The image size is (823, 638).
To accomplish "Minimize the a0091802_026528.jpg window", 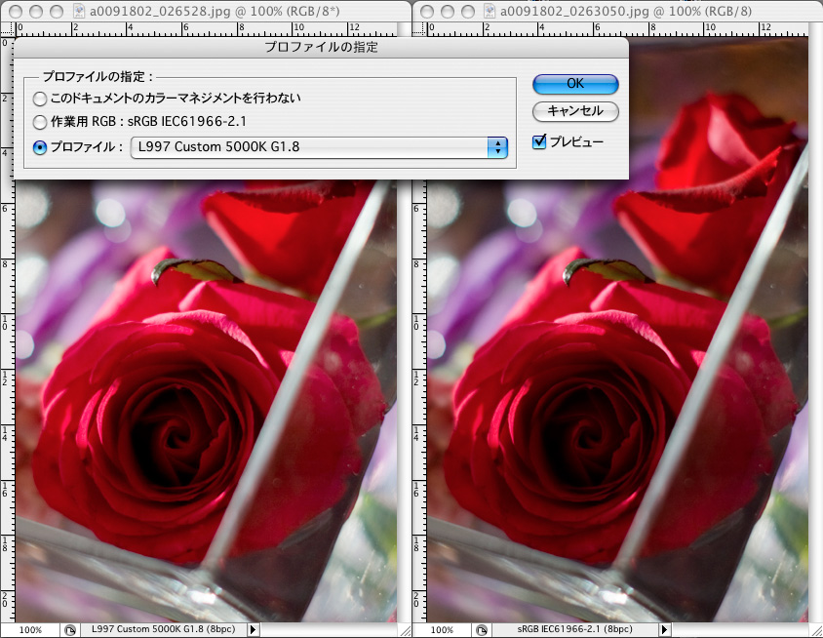I will pyautogui.click(x=36, y=11).
